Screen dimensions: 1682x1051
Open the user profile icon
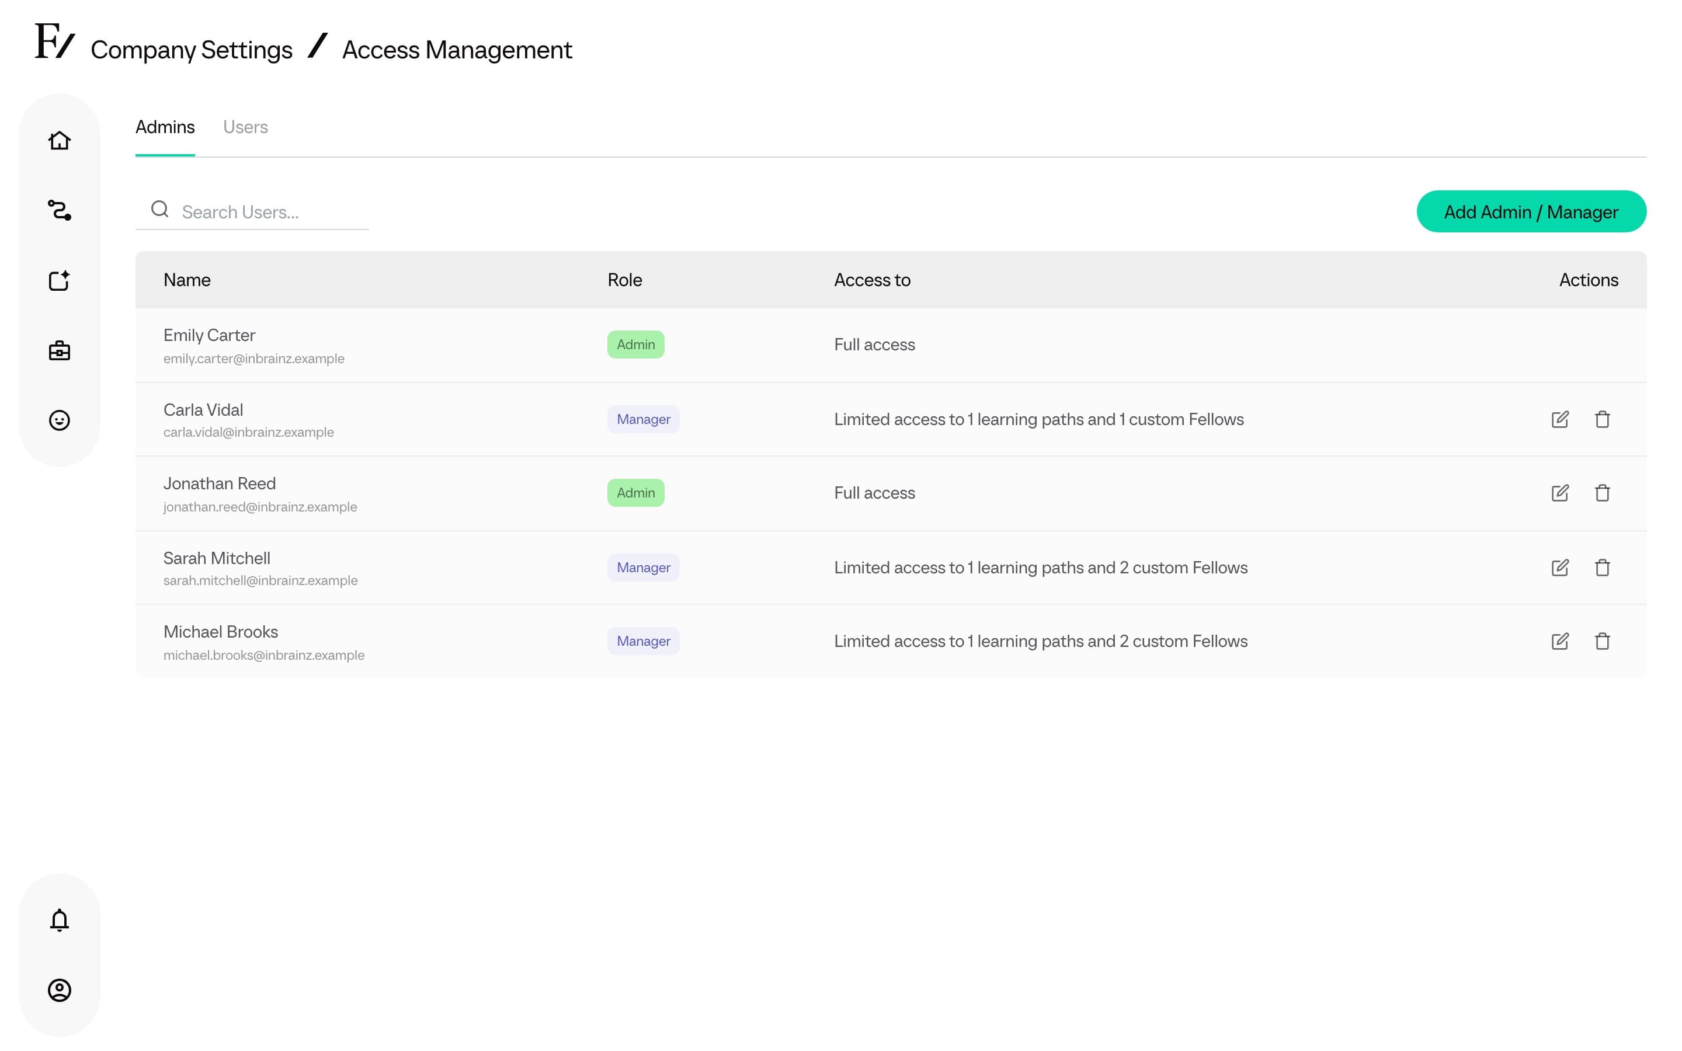pyautogui.click(x=59, y=990)
